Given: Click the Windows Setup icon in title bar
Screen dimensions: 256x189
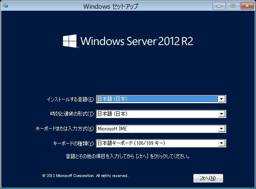Looking at the screenshot, I should tap(5, 5).
